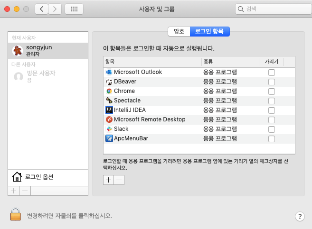Select songyjun user name in sidebar
The image size is (312, 229).
[x=39, y=47]
